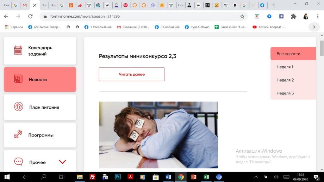Show more bookmarks using the arrow chevron

314,27
